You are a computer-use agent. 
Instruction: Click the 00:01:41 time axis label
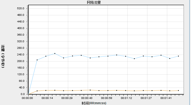click(x=166, y=98)
